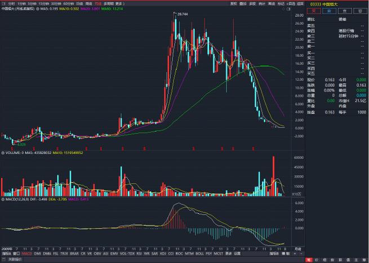The height and width of the screenshot is (263, 369).
Task: Open the 指标A indicator group
Action: pos(7,253)
